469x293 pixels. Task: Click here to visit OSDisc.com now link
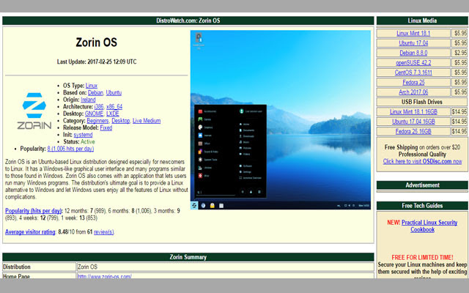(x=422, y=161)
